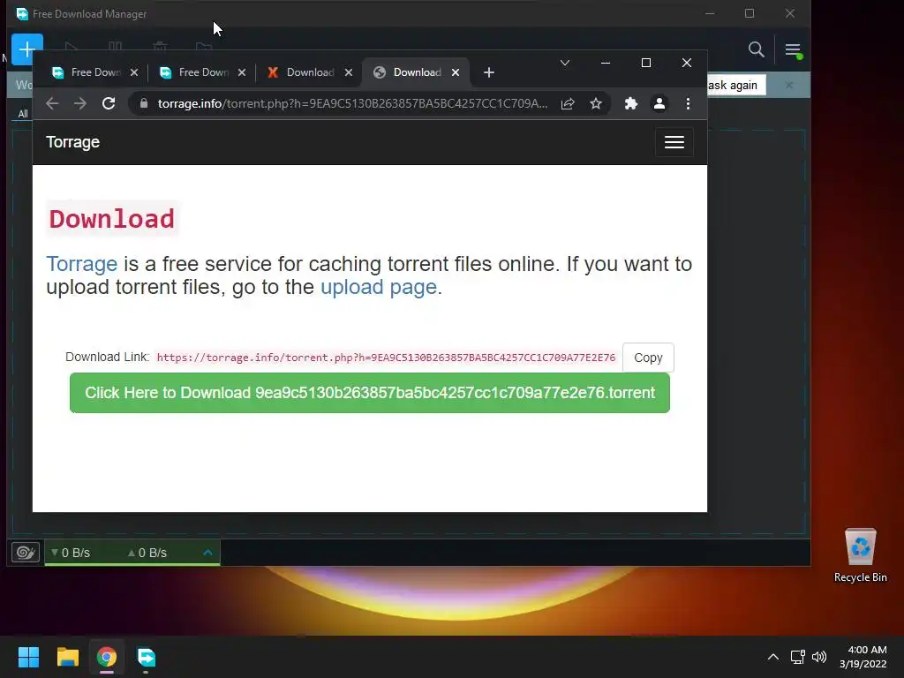904x678 pixels.
Task: Close the first Free Download tab
Action: pos(134,72)
